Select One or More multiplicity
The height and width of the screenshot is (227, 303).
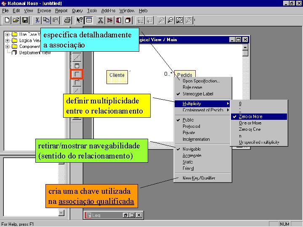259,123
